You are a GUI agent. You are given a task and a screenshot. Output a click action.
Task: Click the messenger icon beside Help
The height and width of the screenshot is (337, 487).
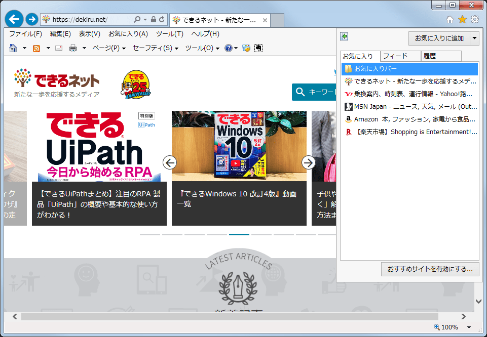point(246,48)
